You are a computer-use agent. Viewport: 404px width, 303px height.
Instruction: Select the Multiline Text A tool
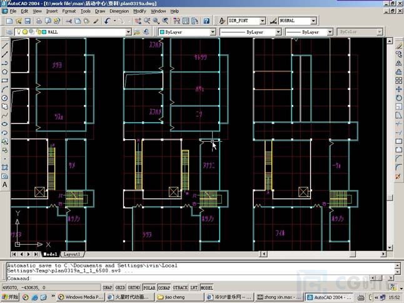point(4,185)
